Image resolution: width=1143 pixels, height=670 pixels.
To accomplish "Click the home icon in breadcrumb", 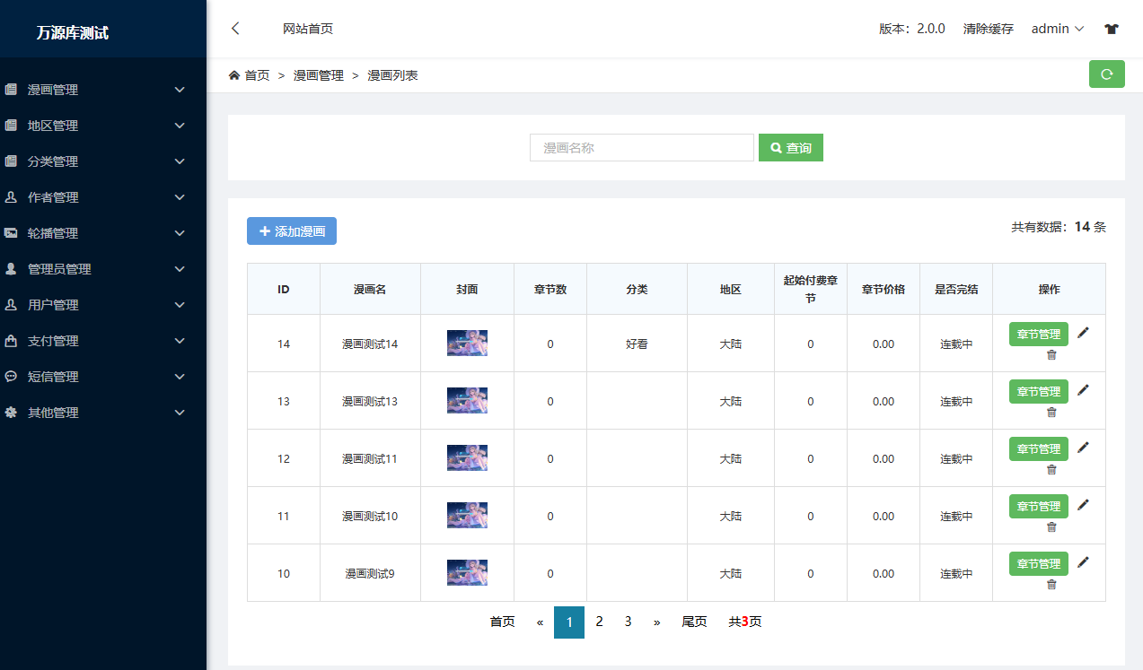I will point(234,75).
